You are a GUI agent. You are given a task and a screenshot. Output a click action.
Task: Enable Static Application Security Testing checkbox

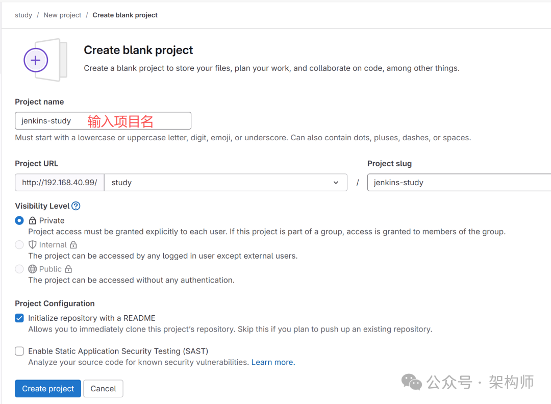tap(19, 351)
